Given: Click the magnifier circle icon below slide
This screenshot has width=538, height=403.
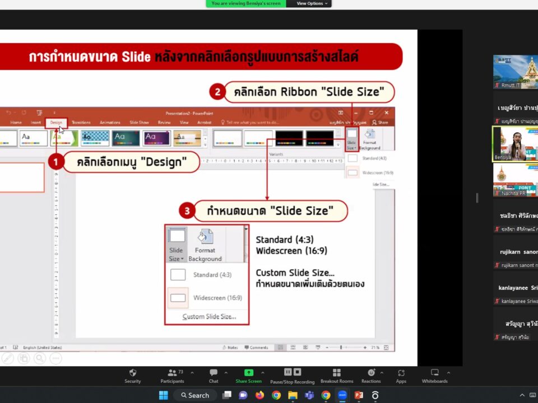Looking at the screenshot, I should (40, 358).
